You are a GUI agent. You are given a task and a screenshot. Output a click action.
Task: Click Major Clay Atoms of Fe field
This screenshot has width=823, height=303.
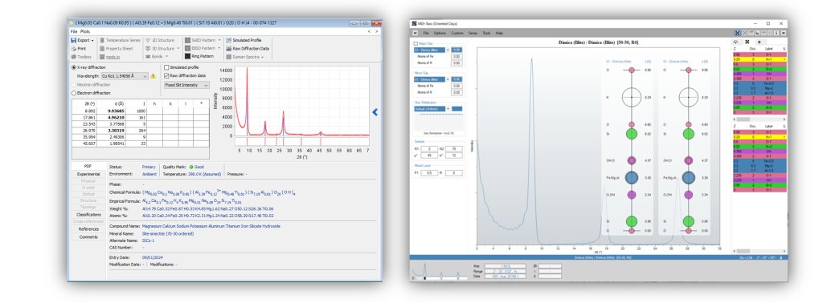[457, 57]
